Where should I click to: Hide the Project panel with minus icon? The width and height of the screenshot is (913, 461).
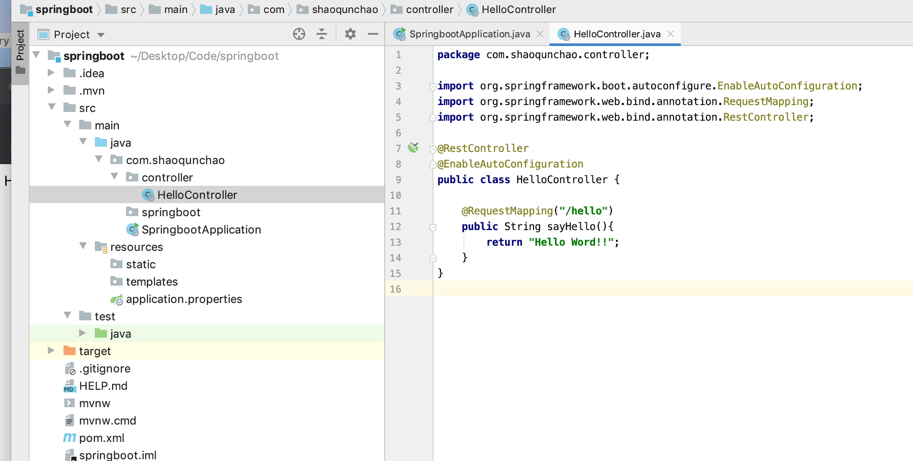373,34
